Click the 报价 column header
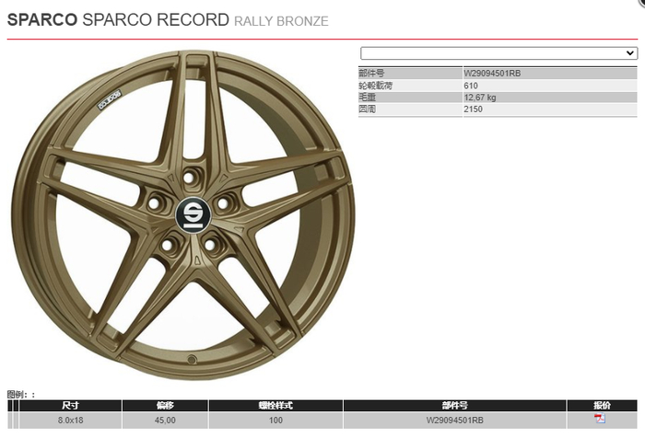Image resolution: width=645 pixels, height=438 pixels. tap(603, 406)
